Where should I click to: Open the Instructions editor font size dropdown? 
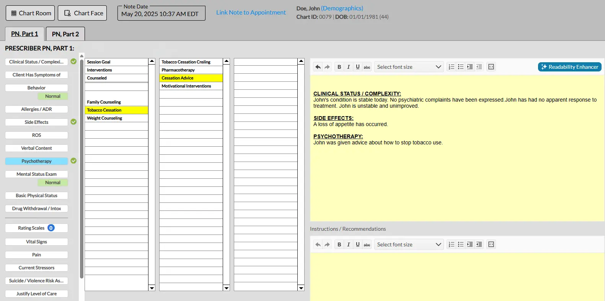409,244
